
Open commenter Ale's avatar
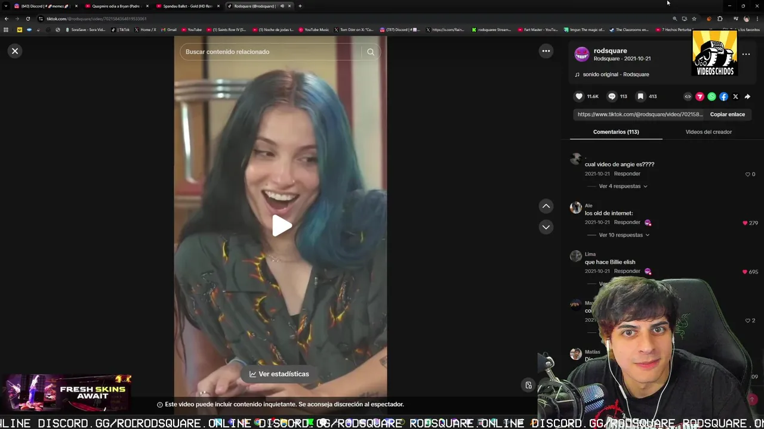pyautogui.click(x=575, y=207)
